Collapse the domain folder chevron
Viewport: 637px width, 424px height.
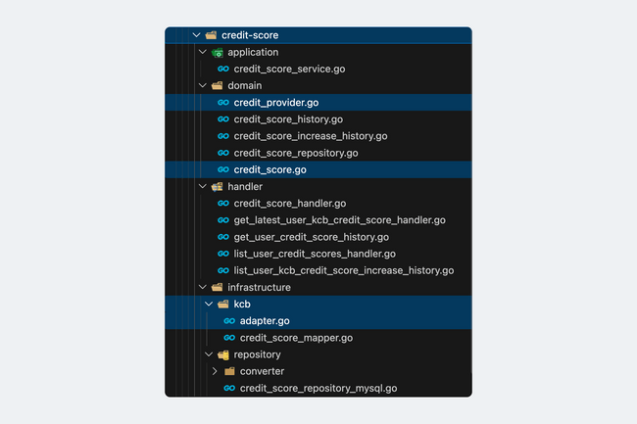point(203,85)
